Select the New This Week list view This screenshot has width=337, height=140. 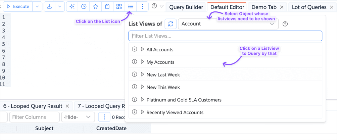(163, 87)
